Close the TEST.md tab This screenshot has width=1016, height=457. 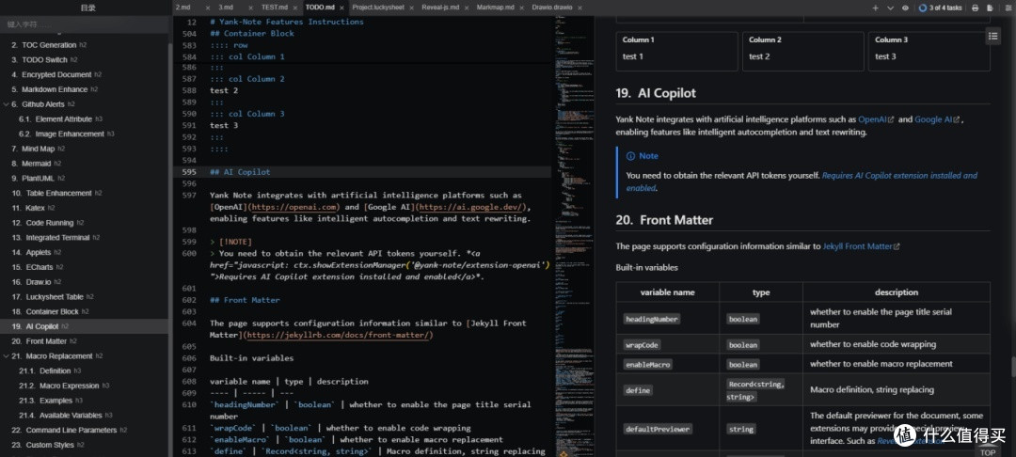point(296,8)
